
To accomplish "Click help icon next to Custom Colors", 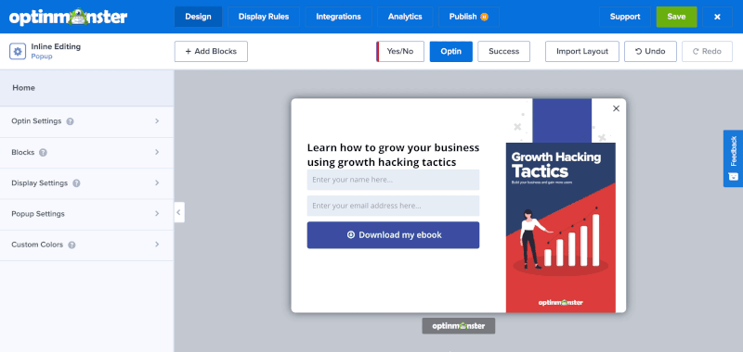I will [72, 245].
